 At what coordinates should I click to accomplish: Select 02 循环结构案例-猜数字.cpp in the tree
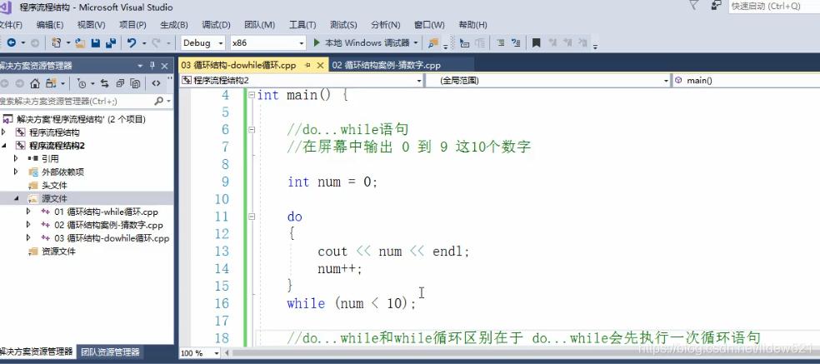[109, 226]
